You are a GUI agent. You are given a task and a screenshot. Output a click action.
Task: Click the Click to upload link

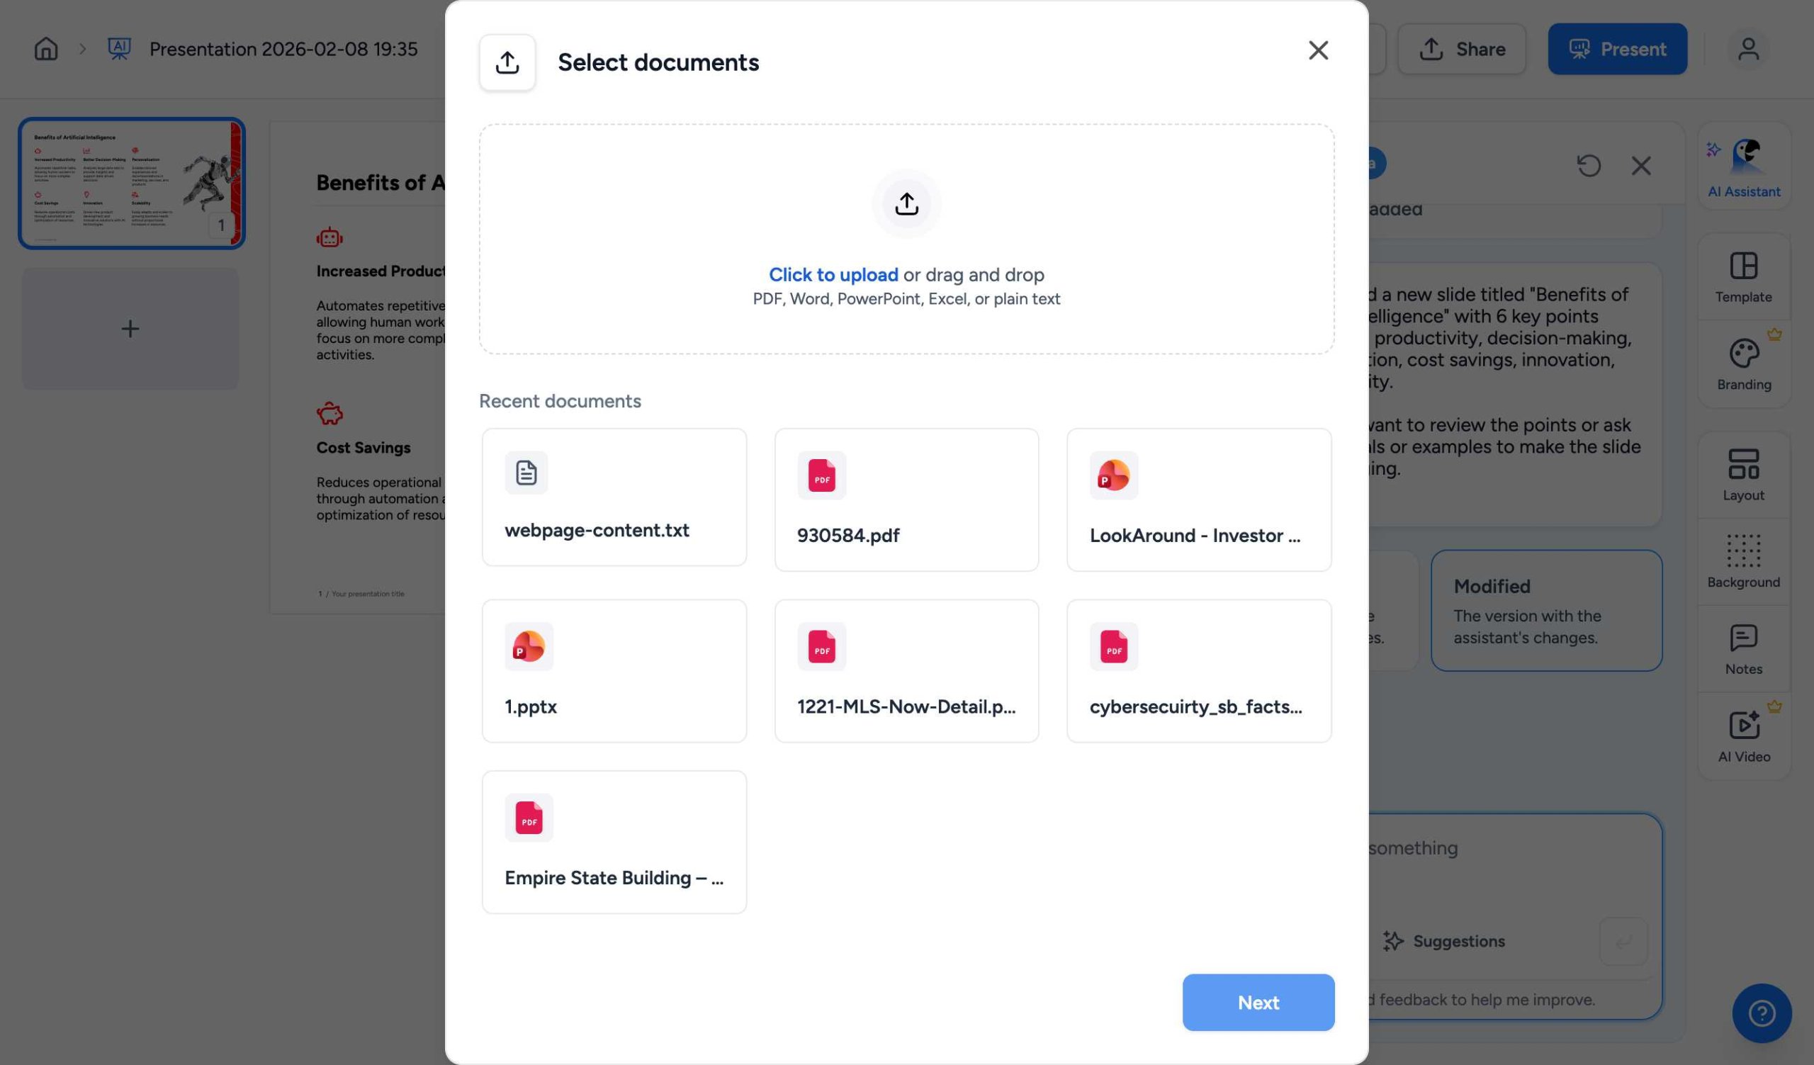[x=833, y=275]
